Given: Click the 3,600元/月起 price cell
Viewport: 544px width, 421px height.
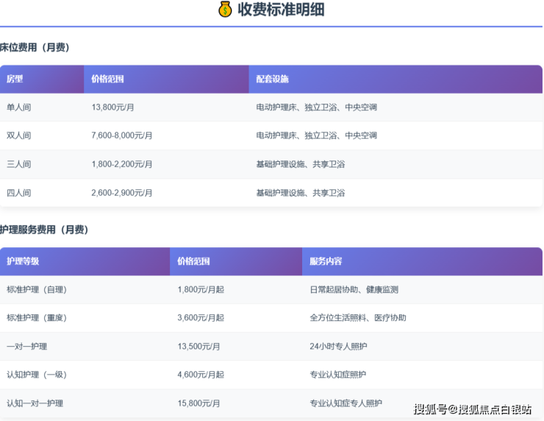Looking at the screenshot, I should [201, 318].
